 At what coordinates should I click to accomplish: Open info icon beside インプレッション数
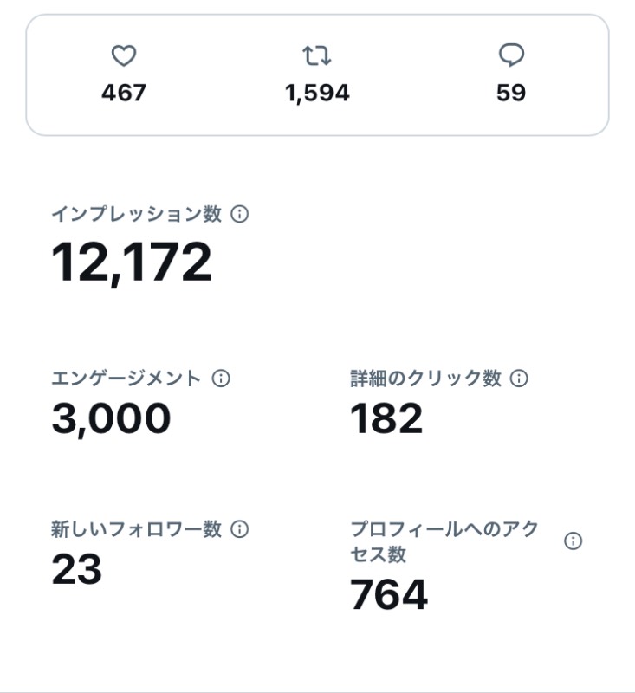[239, 214]
